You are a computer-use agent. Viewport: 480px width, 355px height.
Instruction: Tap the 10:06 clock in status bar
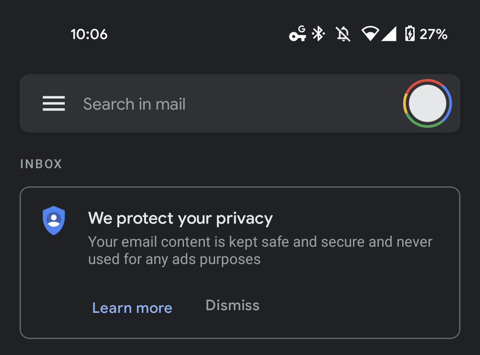[89, 34]
